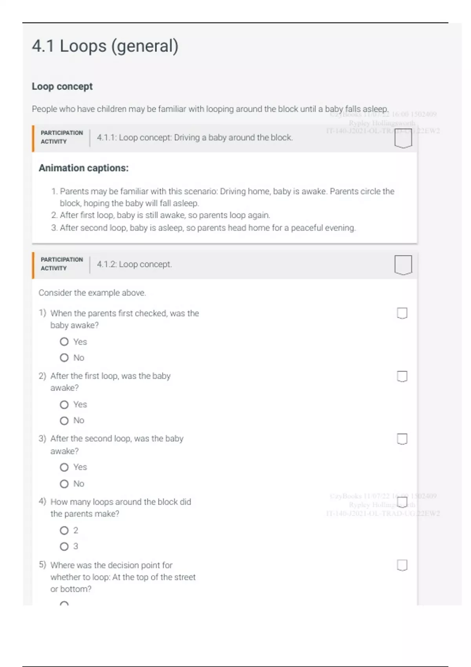
Task: Click question 2 completion marker icon
Action: (x=402, y=376)
